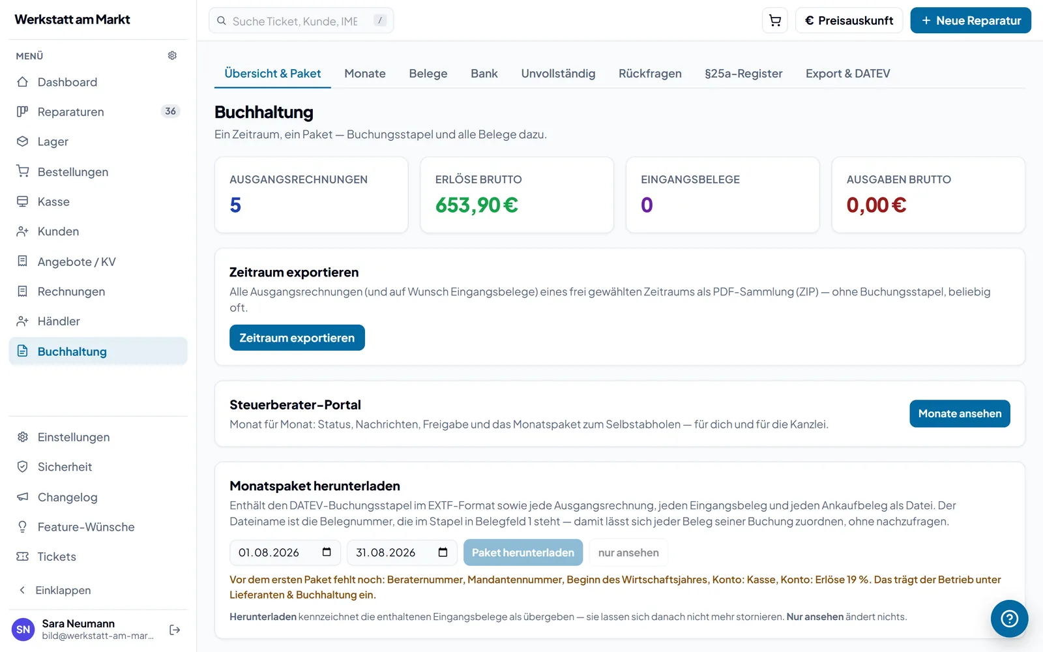
Task: Click the Ausgangsrechnungen card value 5
Action: pyautogui.click(x=235, y=205)
